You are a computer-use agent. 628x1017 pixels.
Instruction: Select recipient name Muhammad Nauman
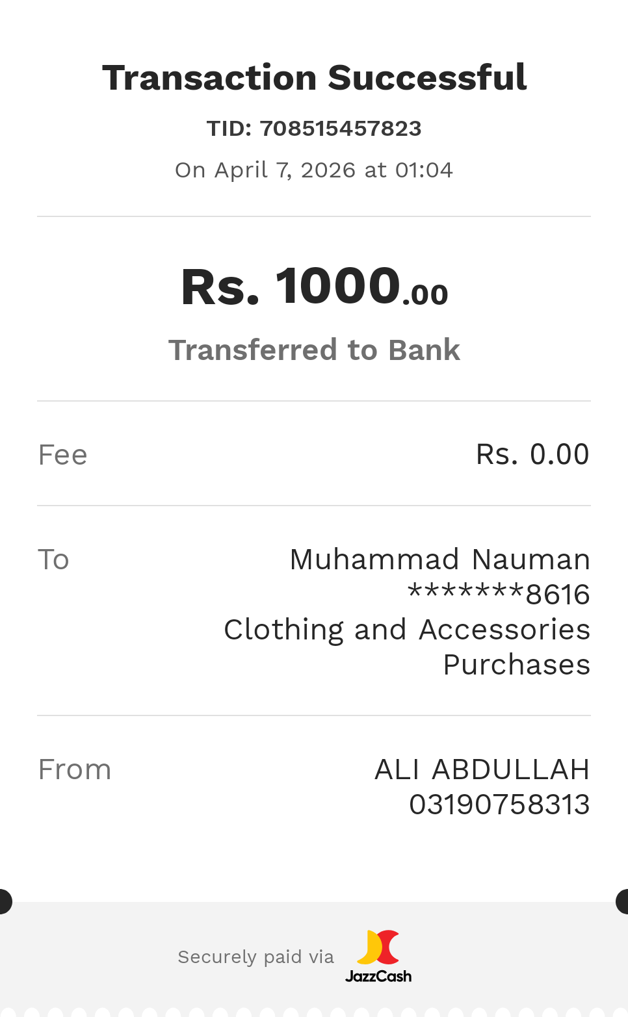click(x=439, y=560)
